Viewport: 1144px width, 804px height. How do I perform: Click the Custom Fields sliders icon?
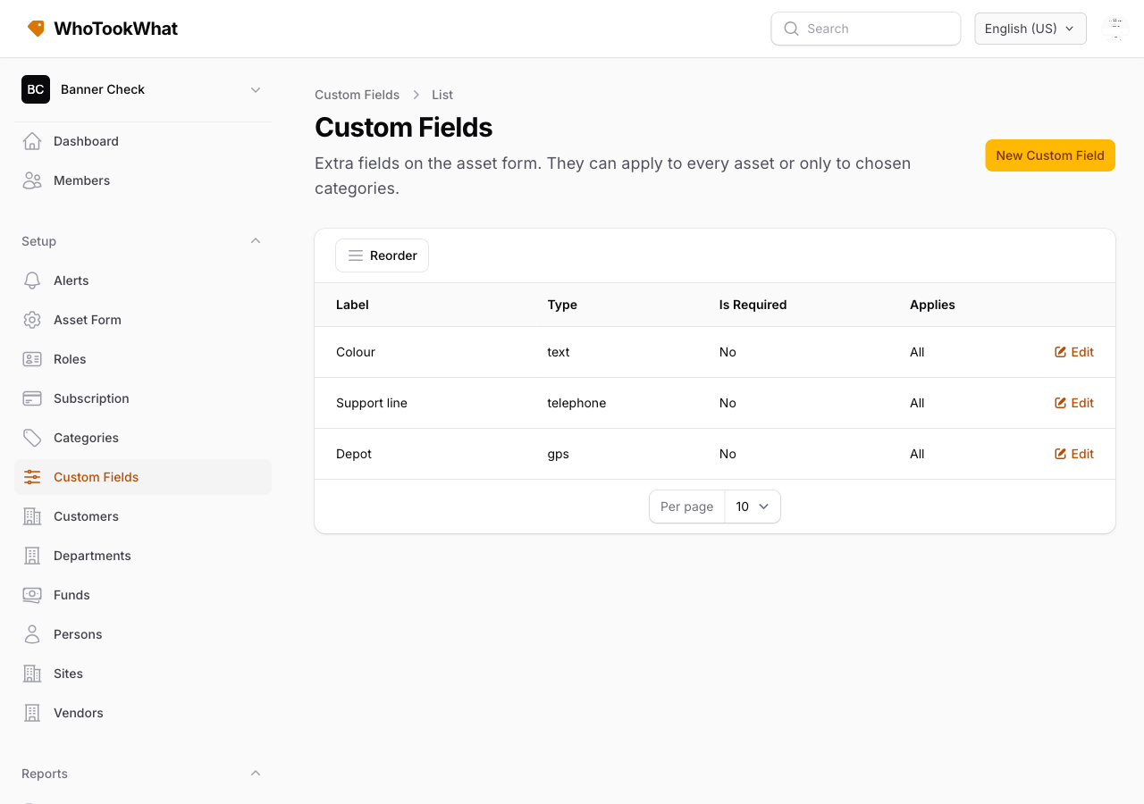tap(32, 477)
